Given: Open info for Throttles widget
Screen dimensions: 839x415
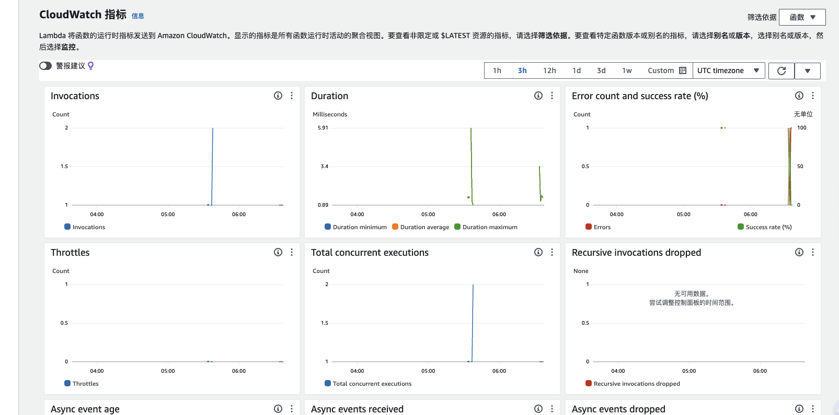Looking at the screenshot, I should [x=278, y=252].
